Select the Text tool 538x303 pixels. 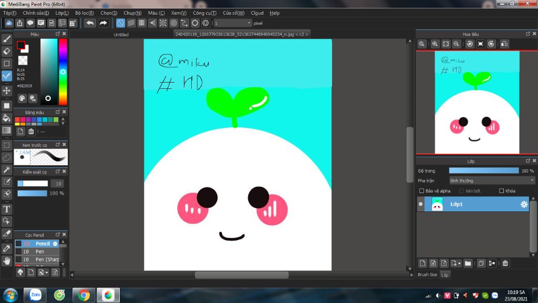[6, 209]
